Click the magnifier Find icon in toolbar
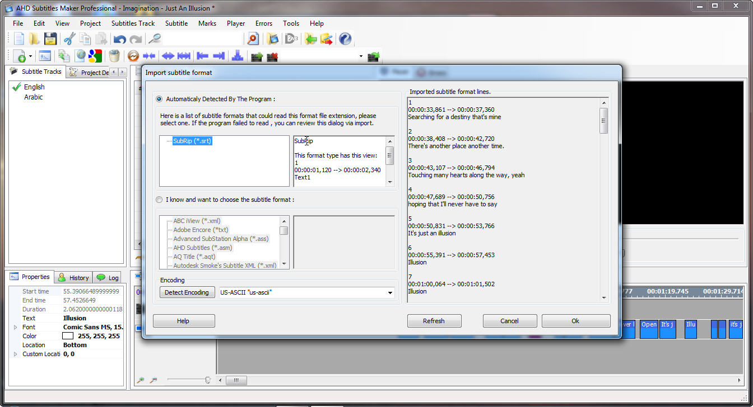753x407 pixels. pyautogui.click(x=155, y=39)
